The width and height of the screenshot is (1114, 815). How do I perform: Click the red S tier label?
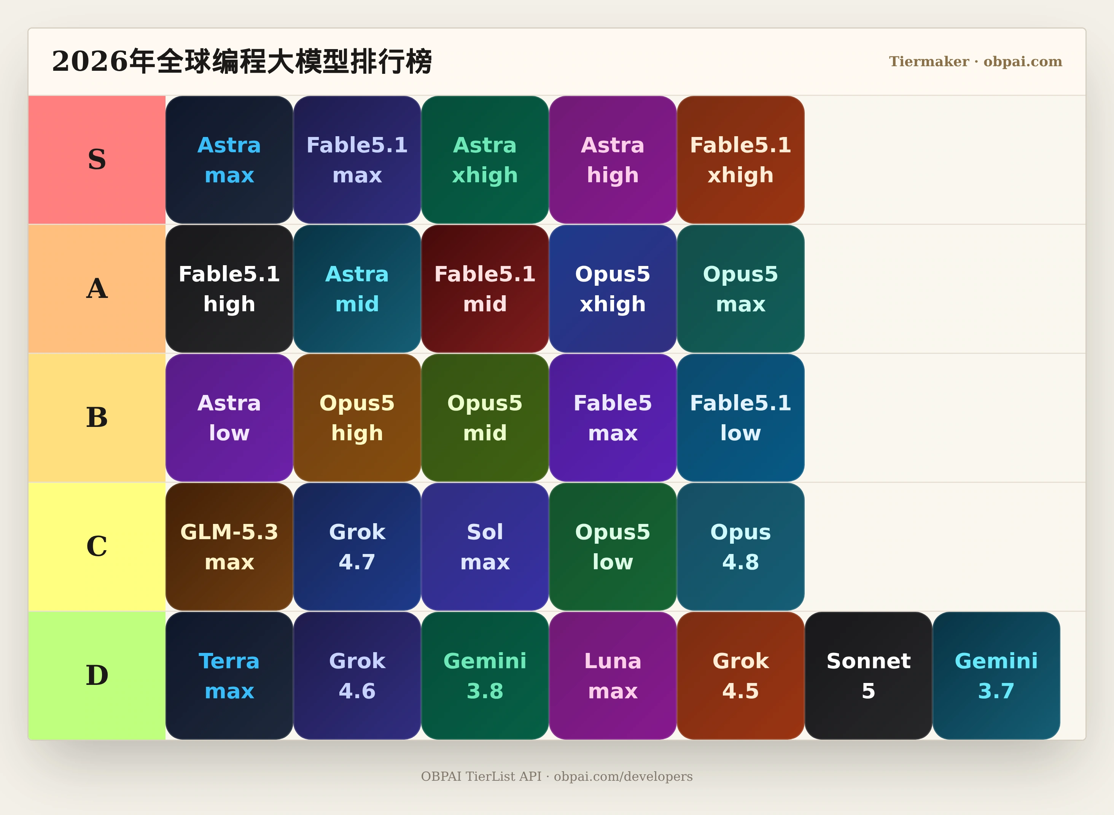pyautogui.click(x=97, y=160)
